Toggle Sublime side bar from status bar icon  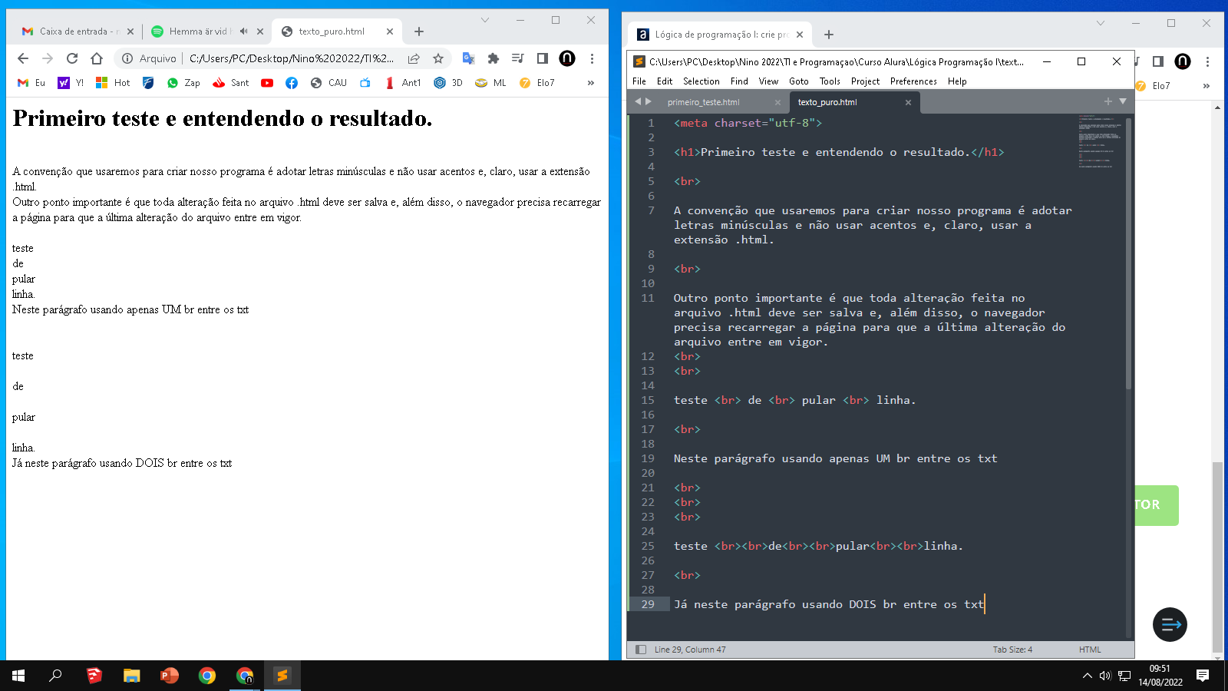tap(641, 650)
